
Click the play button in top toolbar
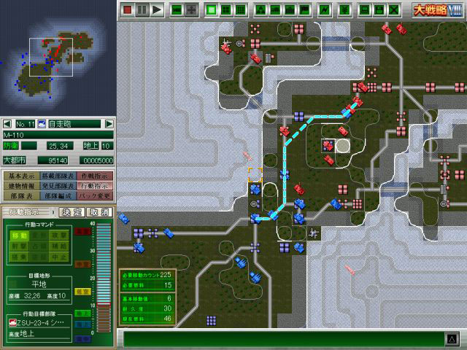click(157, 10)
